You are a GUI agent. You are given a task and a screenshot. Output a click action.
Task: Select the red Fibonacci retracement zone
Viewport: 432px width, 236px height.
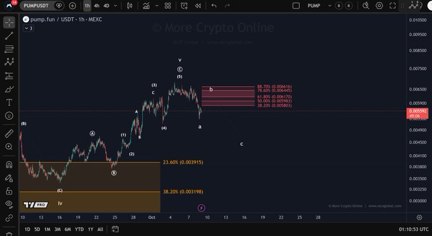tap(228, 96)
